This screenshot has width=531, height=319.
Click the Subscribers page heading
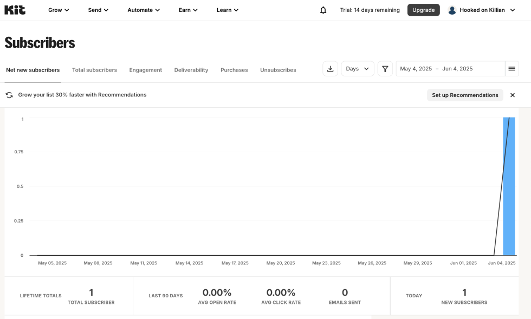click(40, 43)
